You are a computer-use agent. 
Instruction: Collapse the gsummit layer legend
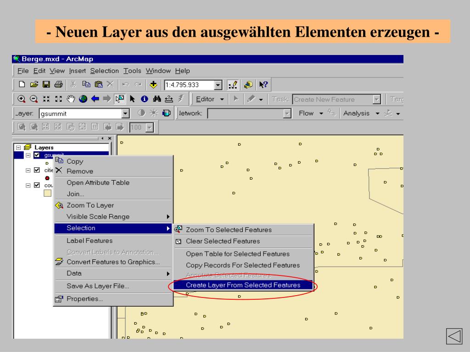(x=28, y=155)
